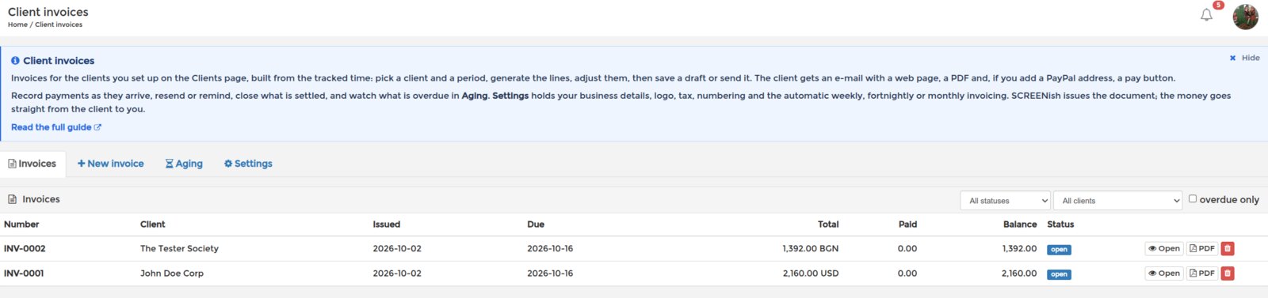Open invoice INV-0002 with the Open button
Viewport: 1268px width, 298px height.
tap(1163, 248)
